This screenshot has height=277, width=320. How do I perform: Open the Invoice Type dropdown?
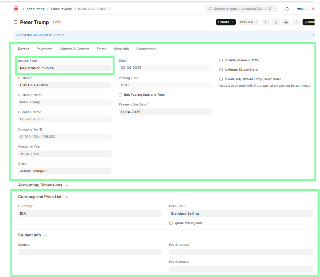[x=65, y=68]
